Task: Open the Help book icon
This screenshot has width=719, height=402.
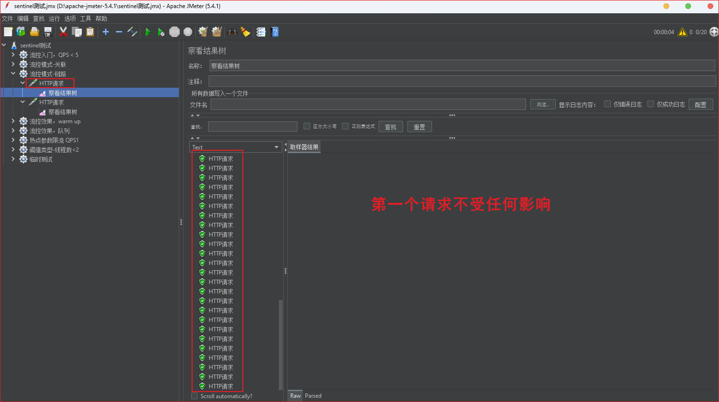Action: 275,32
